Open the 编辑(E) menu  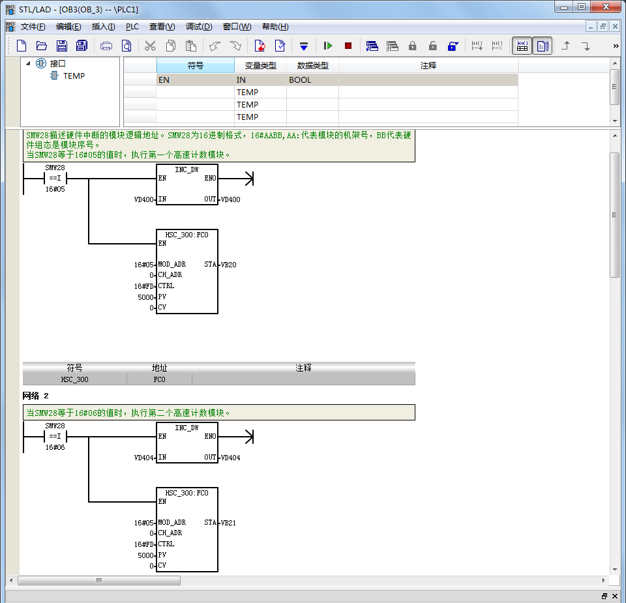[68, 27]
